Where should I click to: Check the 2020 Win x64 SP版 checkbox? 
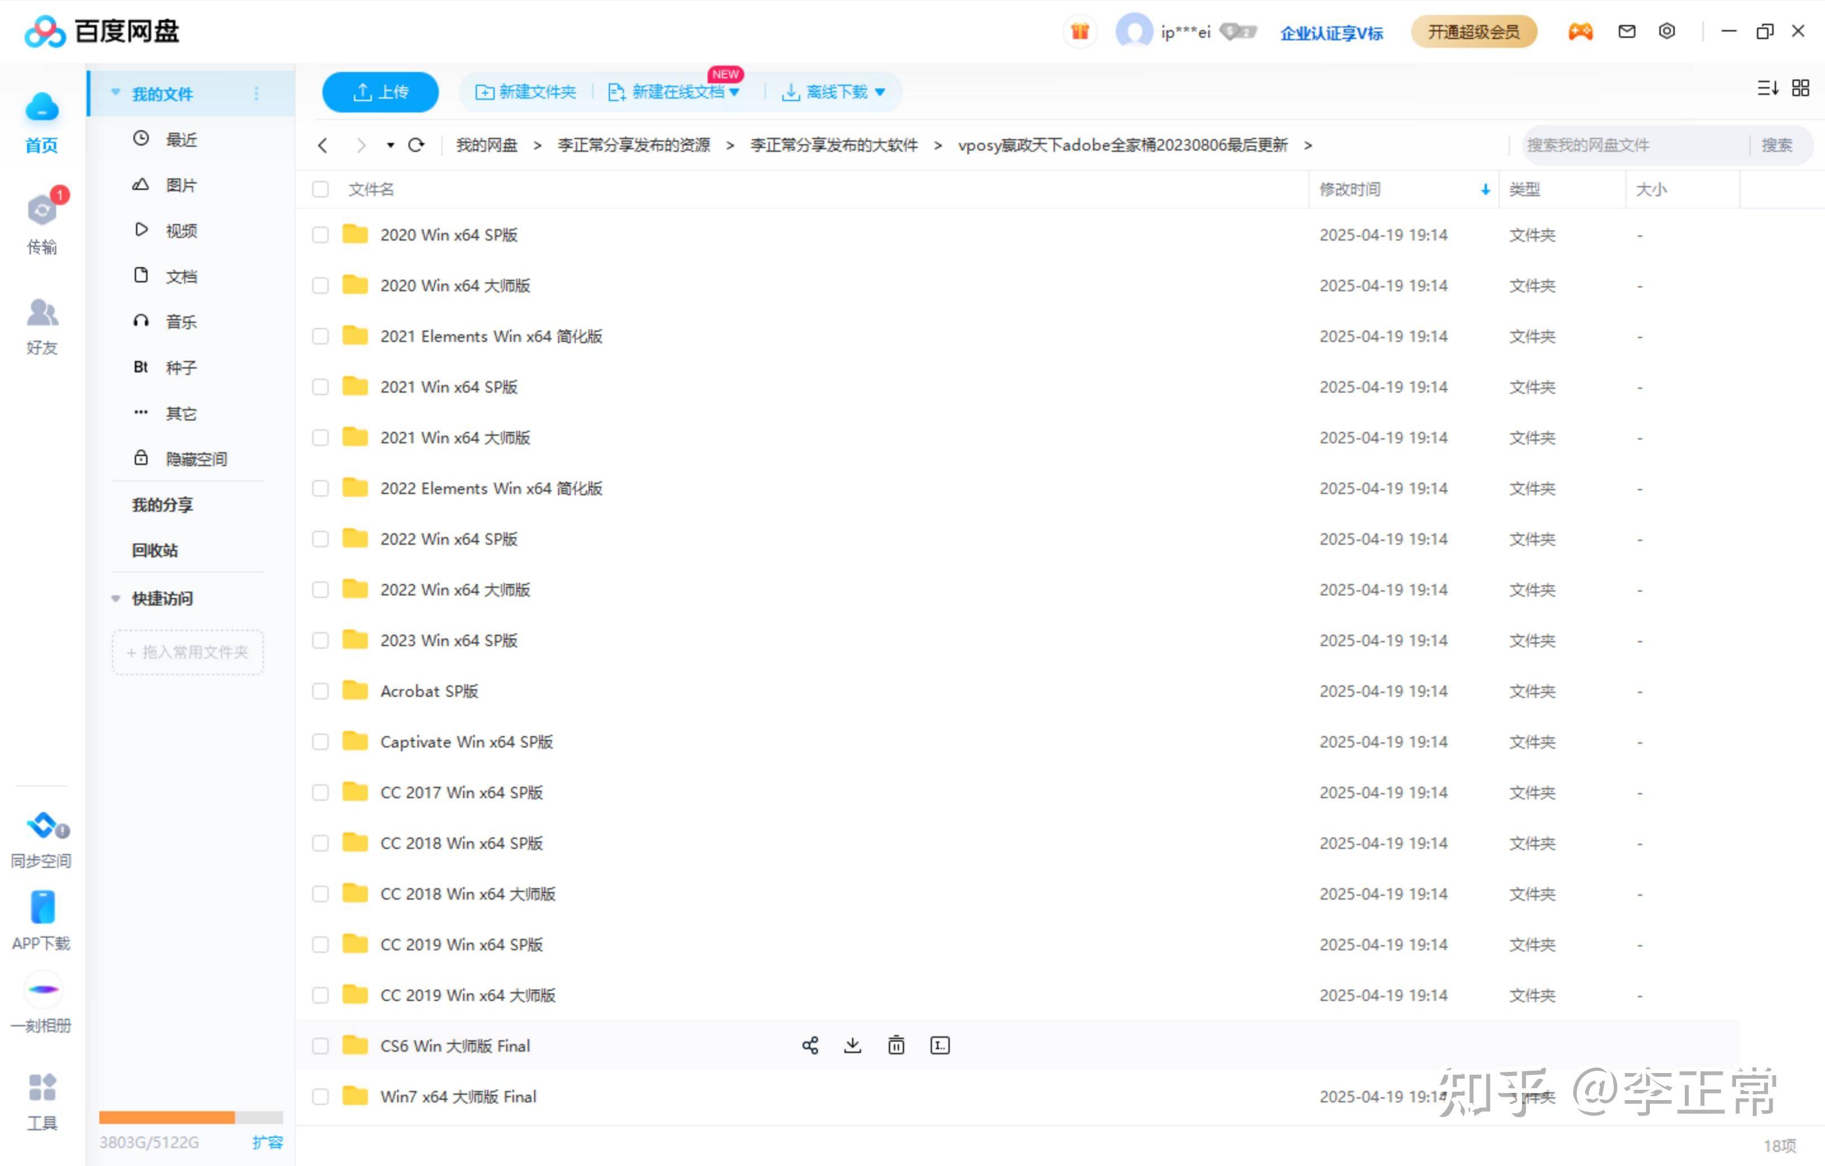pos(321,235)
